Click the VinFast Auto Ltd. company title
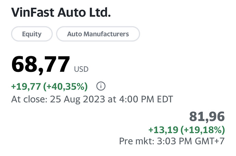The width and height of the screenshot is (236, 156). tap(61, 13)
